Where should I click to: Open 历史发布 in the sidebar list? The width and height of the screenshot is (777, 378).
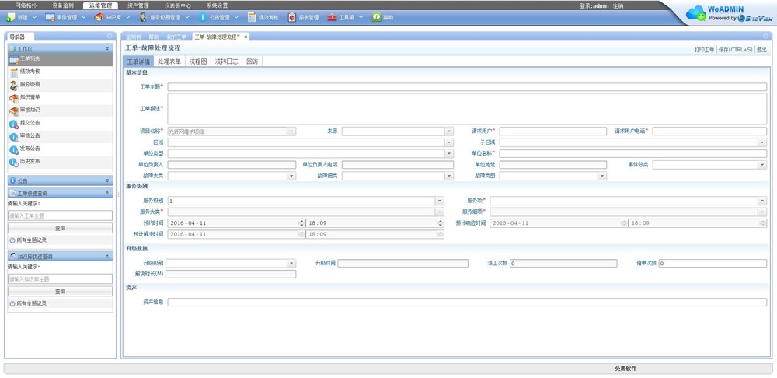(30, 162)
